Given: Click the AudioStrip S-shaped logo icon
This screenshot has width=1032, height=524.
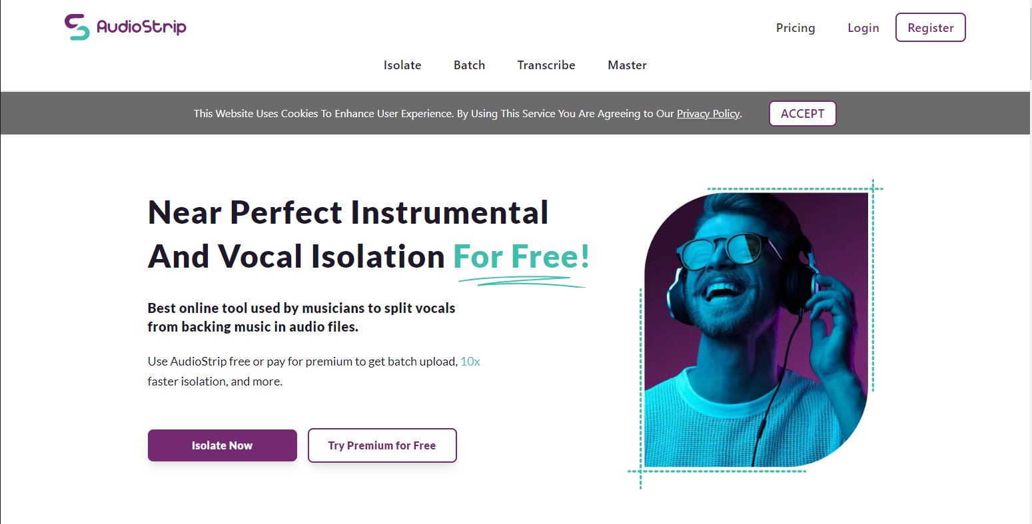Looking at the screenshot, I should pyautogui.click(x=77, y=27).
